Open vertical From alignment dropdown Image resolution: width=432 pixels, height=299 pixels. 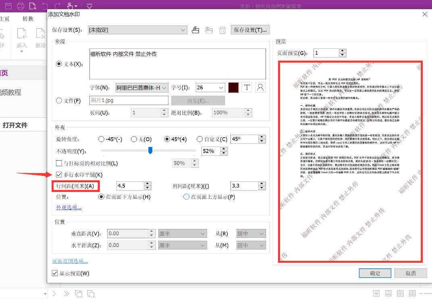(251, 233)
